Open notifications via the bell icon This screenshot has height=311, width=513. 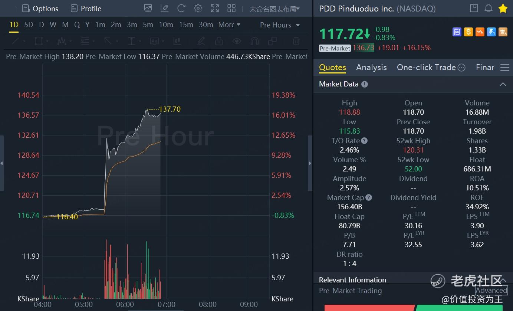tap(488, 8)
